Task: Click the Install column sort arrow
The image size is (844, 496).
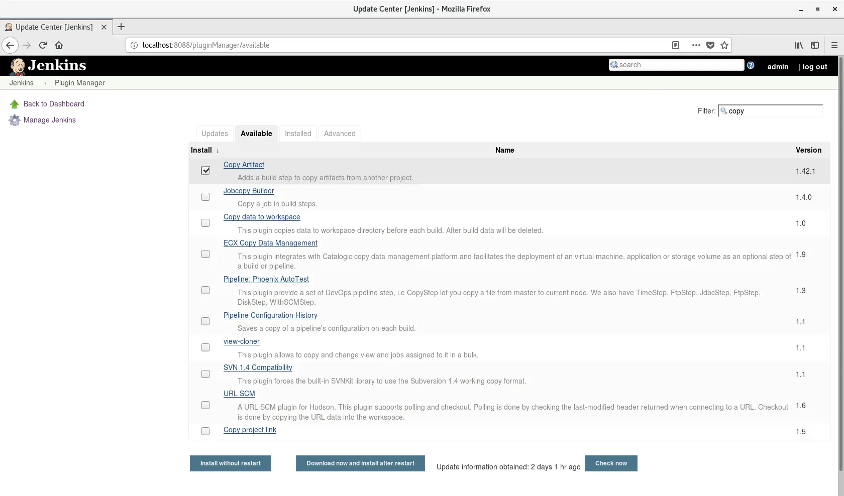Action: tap(218, 151)
